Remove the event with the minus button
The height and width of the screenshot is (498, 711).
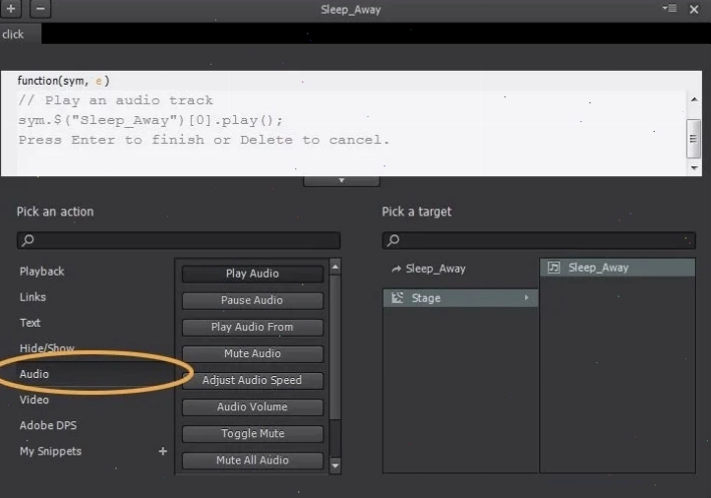(x=40, y=9)
